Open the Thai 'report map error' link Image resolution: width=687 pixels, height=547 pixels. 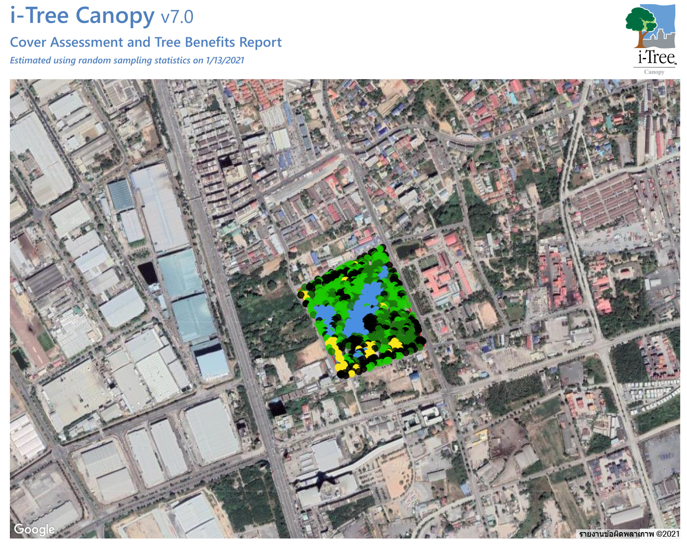pyautogui.click(x=616, y=534)
